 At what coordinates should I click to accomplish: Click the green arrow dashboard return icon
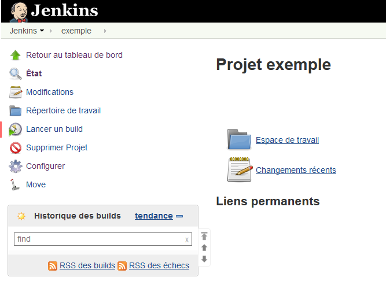[16, 56]
